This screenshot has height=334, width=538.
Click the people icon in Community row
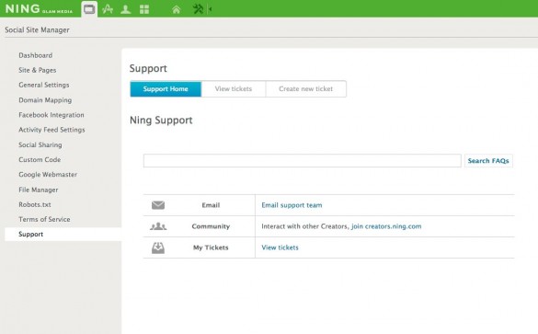158,226
